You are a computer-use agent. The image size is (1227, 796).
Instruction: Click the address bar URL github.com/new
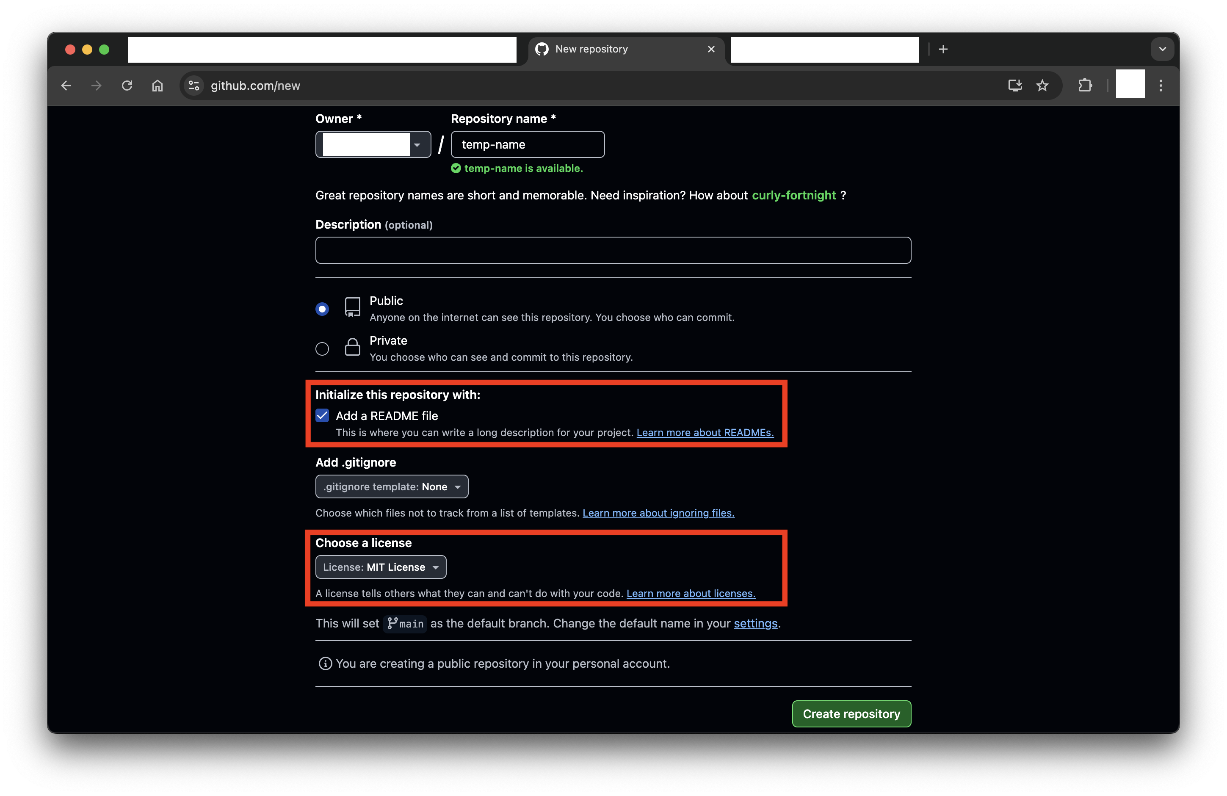pos(256,86)
